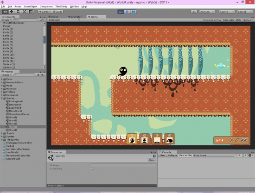Toggle the Is Warning checkbox
This screenshot has height=193, width=255.
(92, 168)
